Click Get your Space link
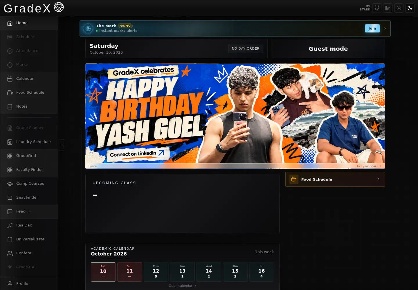418x290 pixels. point(369,166)
